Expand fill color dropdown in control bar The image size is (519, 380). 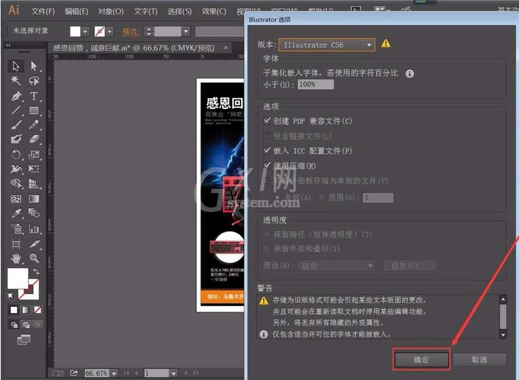(85, 31)
